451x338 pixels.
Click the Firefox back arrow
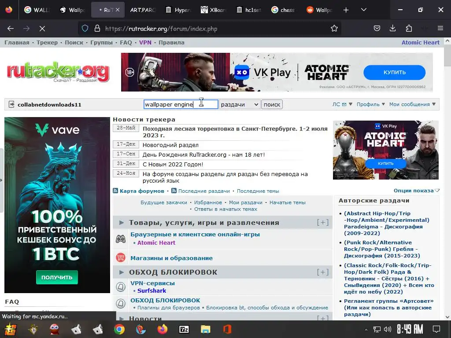click(11, 29)
